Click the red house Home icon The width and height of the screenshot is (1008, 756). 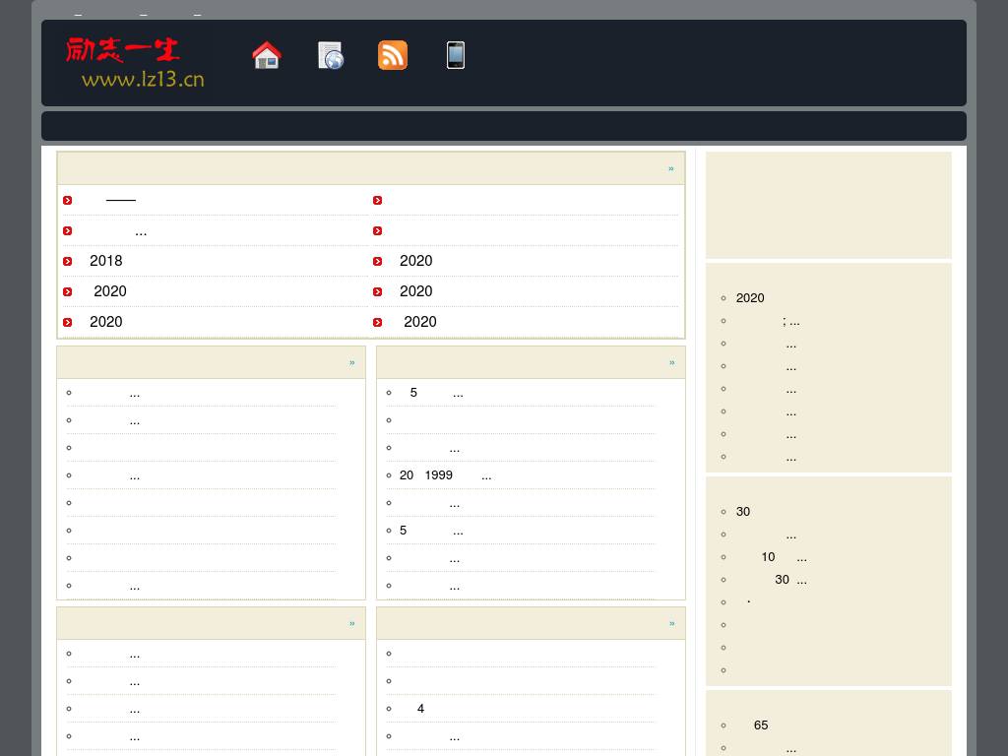point(266,55)
